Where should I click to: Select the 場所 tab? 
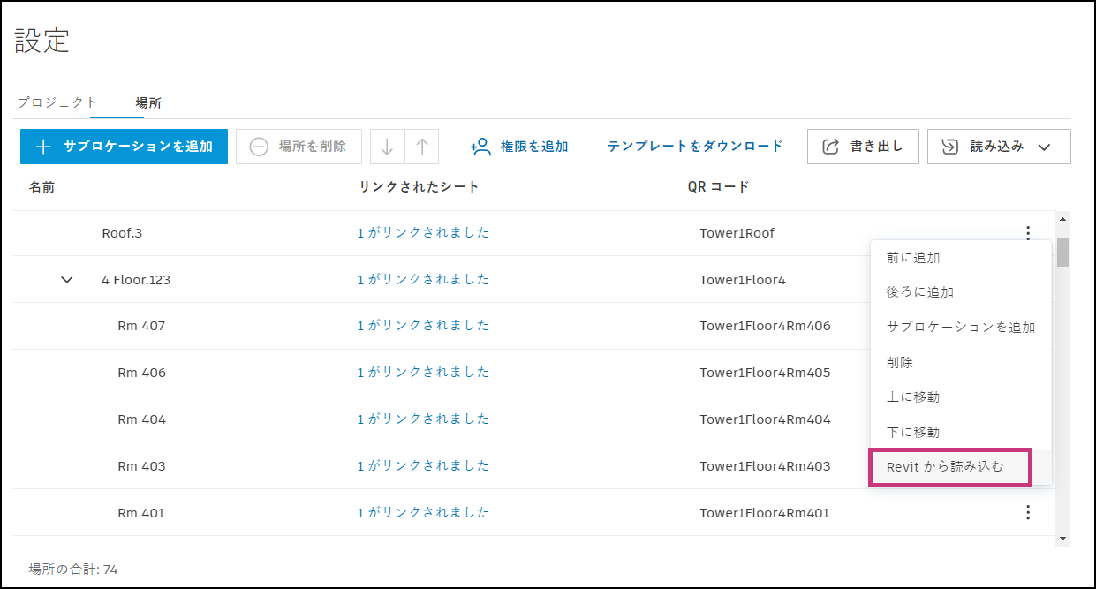[148, 102]
